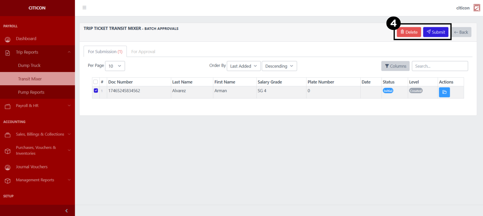Click the citicon user avatar icon
Screen dimensions: 483x216
click(476, 8)
